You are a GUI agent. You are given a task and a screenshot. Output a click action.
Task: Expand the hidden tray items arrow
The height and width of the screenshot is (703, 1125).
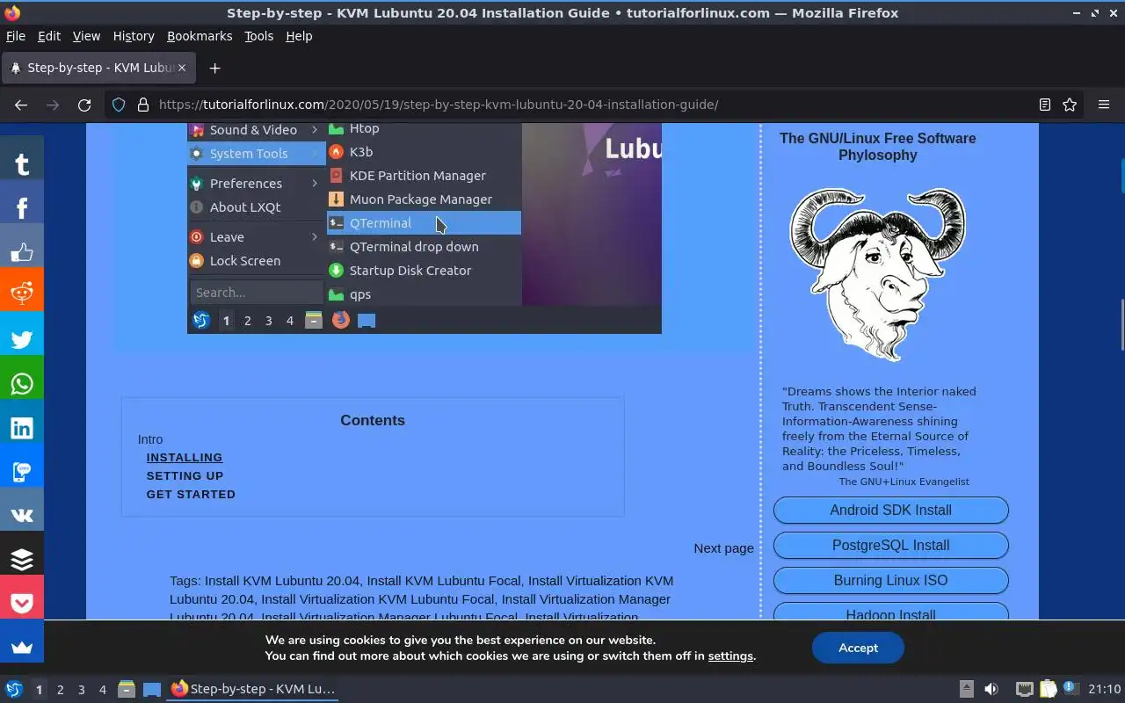[966, 689]
